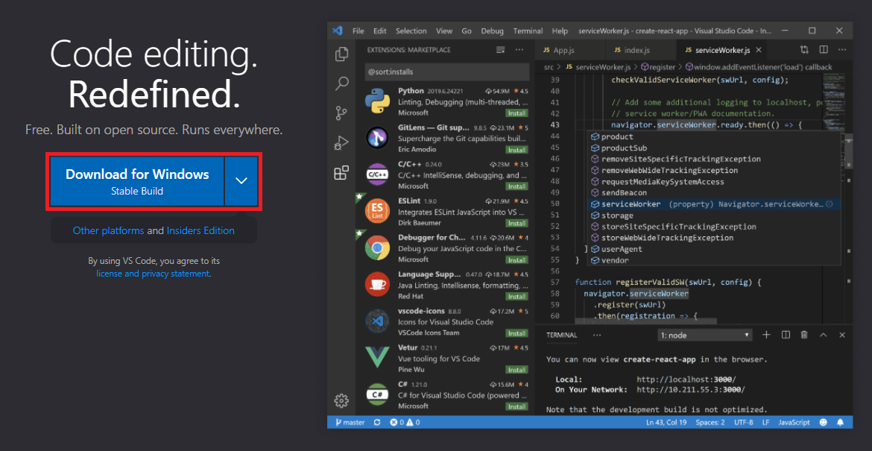Click errors and warnings count in status bar

click(405, 423)
